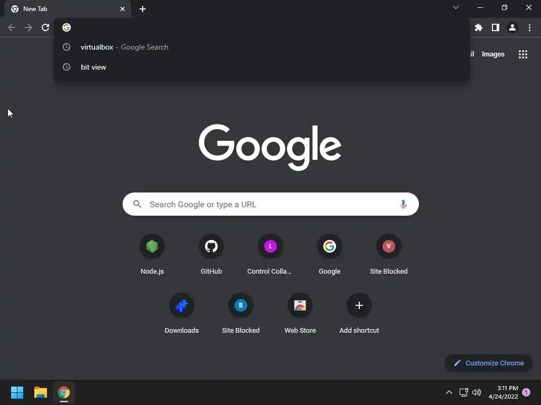541x405 pixels.
Task: Click the Google logo
Action: [270, 148]
